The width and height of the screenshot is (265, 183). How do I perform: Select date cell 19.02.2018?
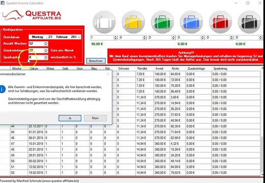[x=36, y=173]
